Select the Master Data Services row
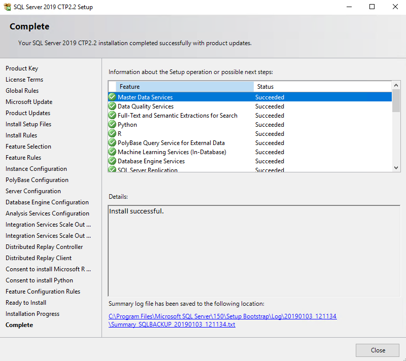 tap(250, 97)
